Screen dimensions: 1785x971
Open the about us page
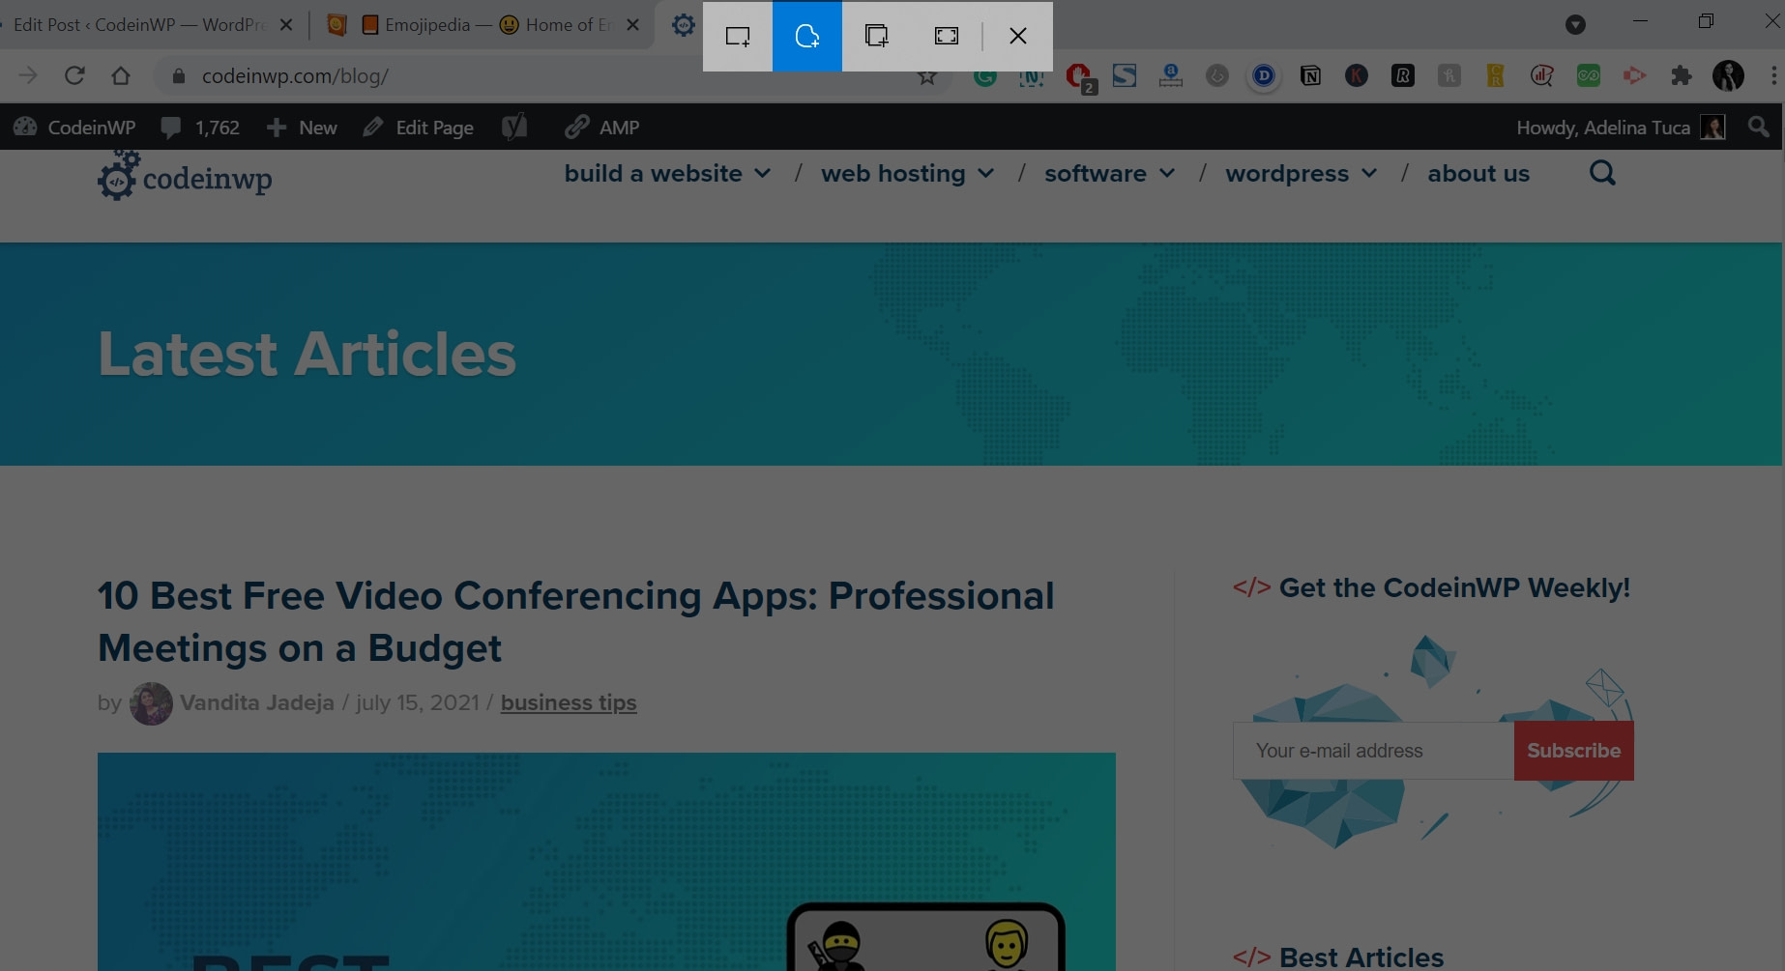1478,174
